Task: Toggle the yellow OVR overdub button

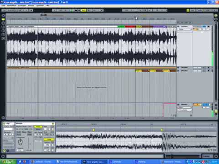Action: pyautogui.click(x=83, y=10)
